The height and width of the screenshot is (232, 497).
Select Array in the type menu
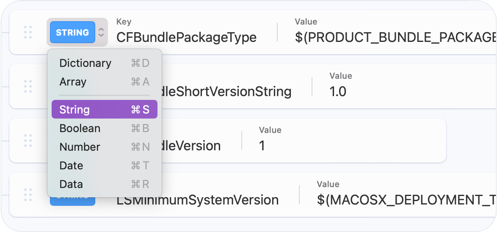click(x=73, y=82)
